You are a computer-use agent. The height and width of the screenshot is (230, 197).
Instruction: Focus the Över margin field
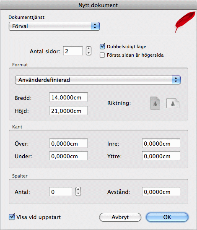click(x=68, y=143)
